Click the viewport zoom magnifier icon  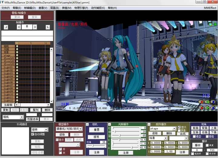211,24
